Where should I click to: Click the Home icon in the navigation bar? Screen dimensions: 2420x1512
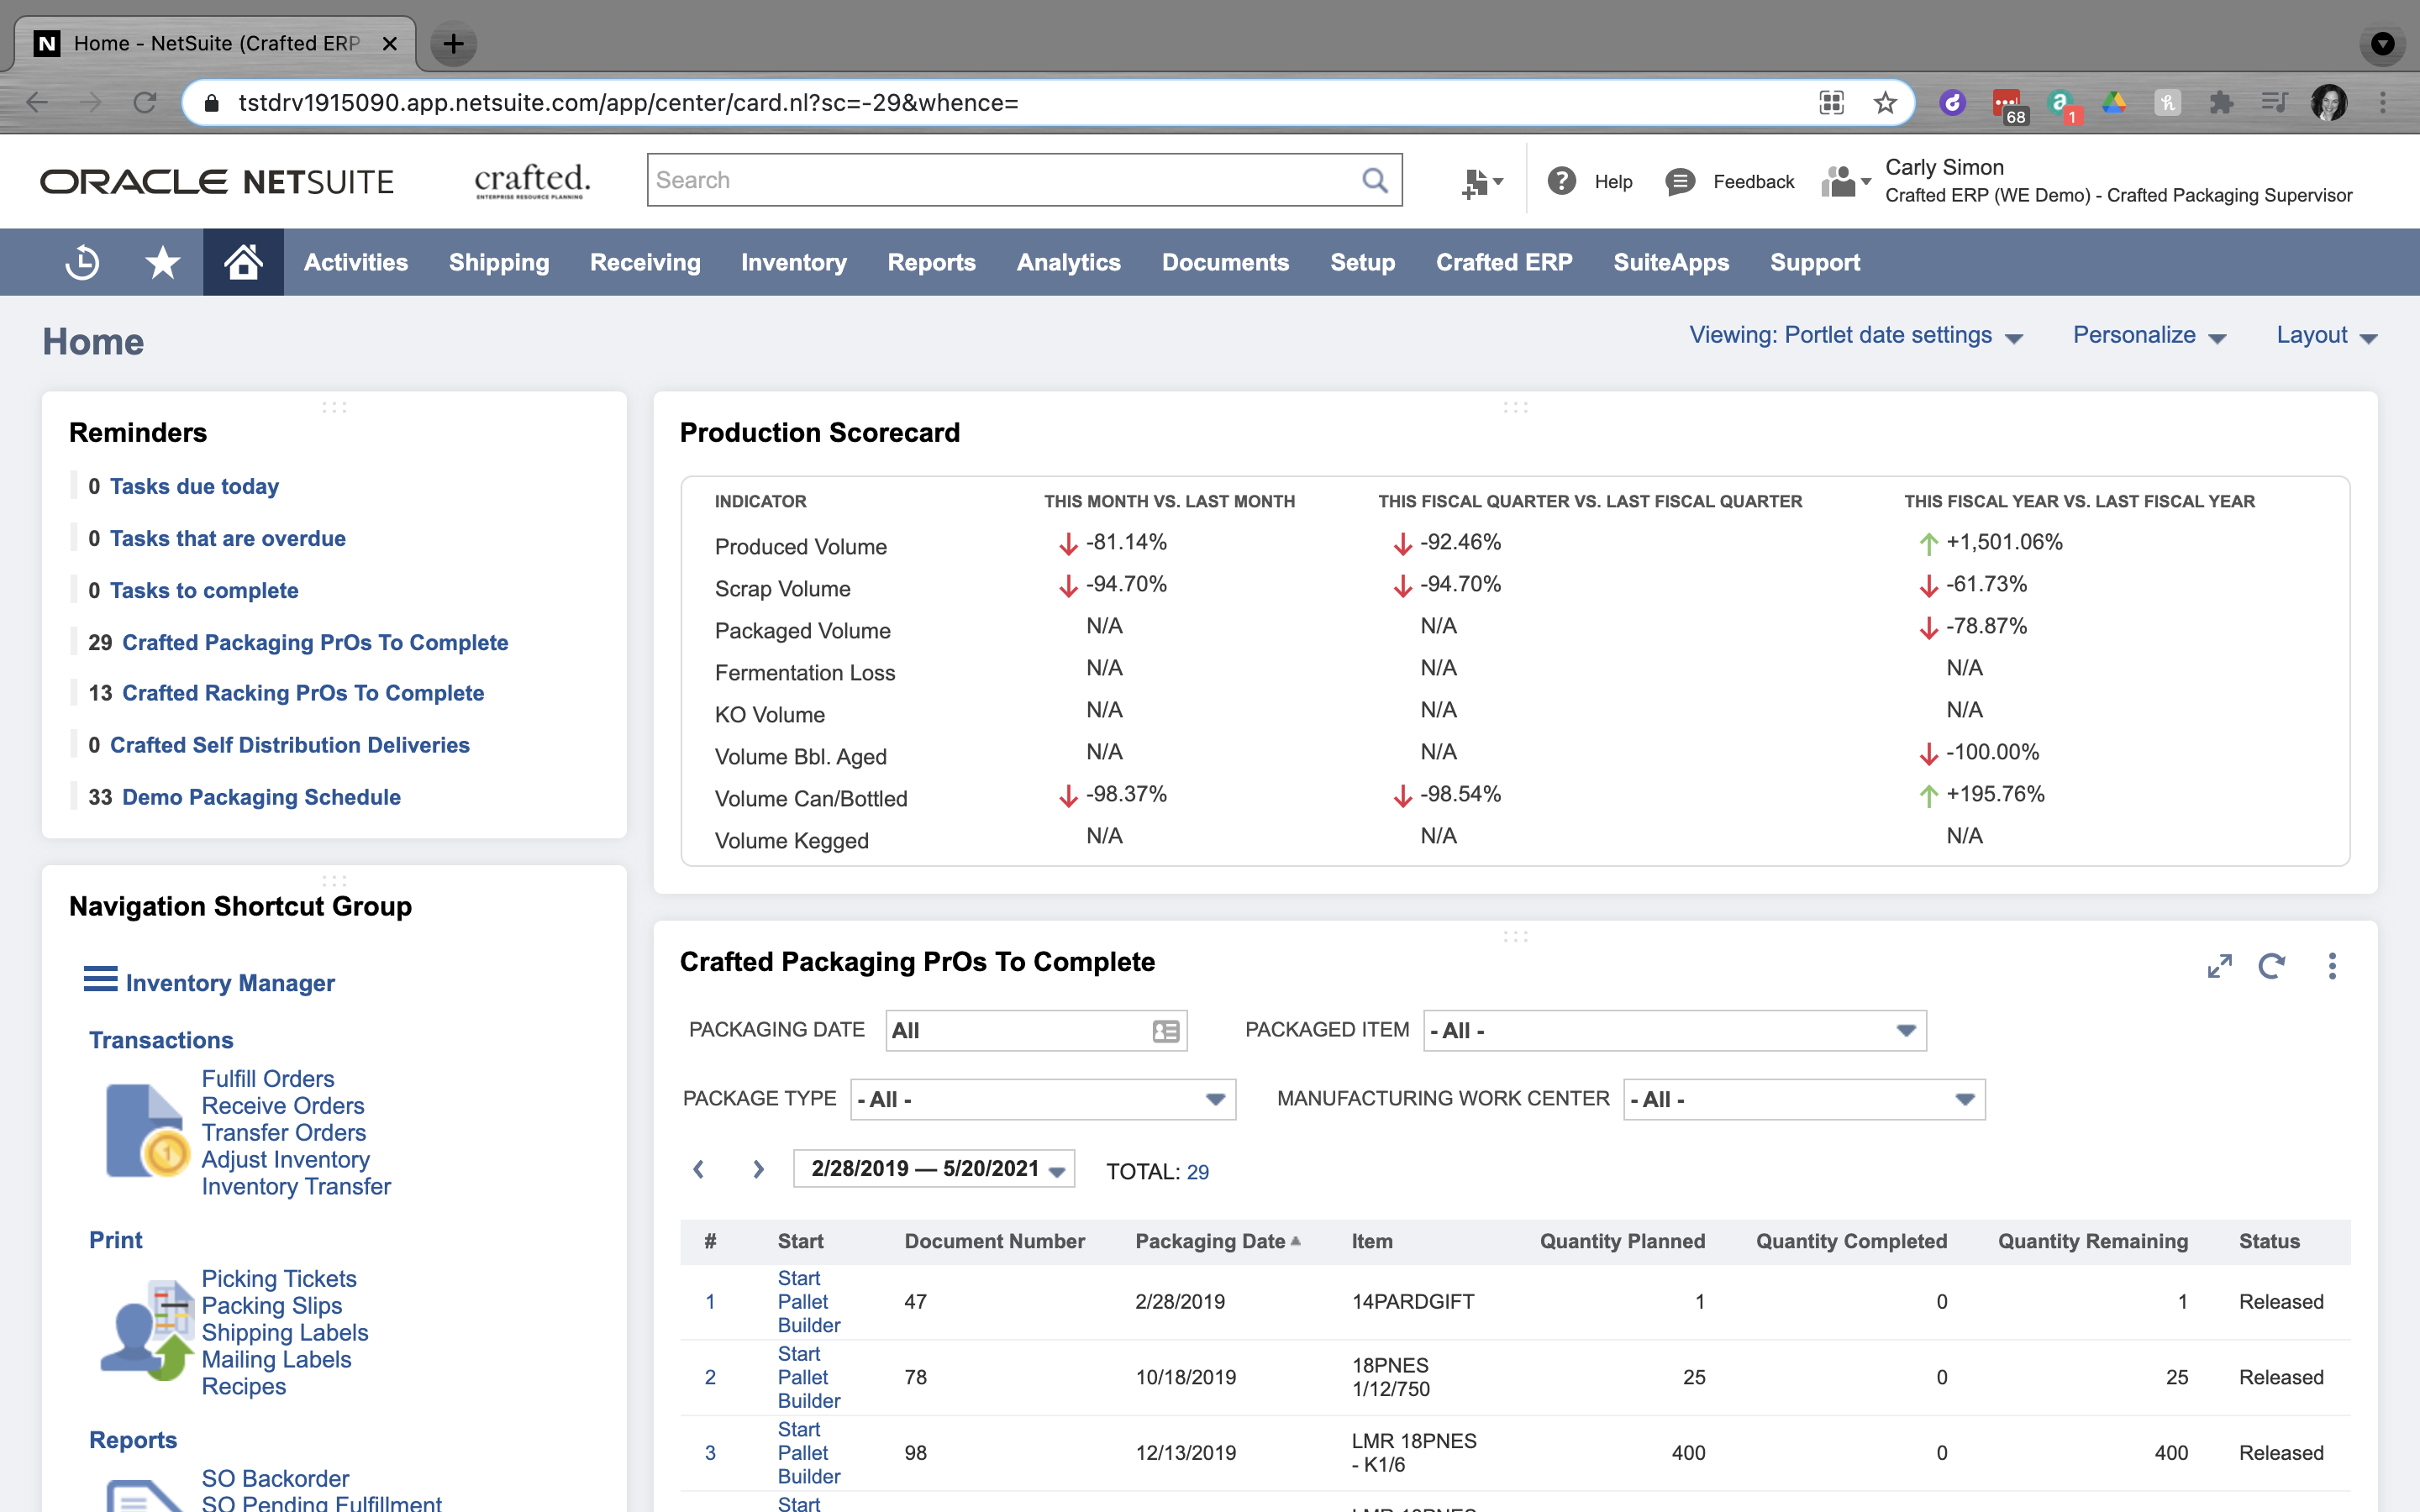(243, 262)
